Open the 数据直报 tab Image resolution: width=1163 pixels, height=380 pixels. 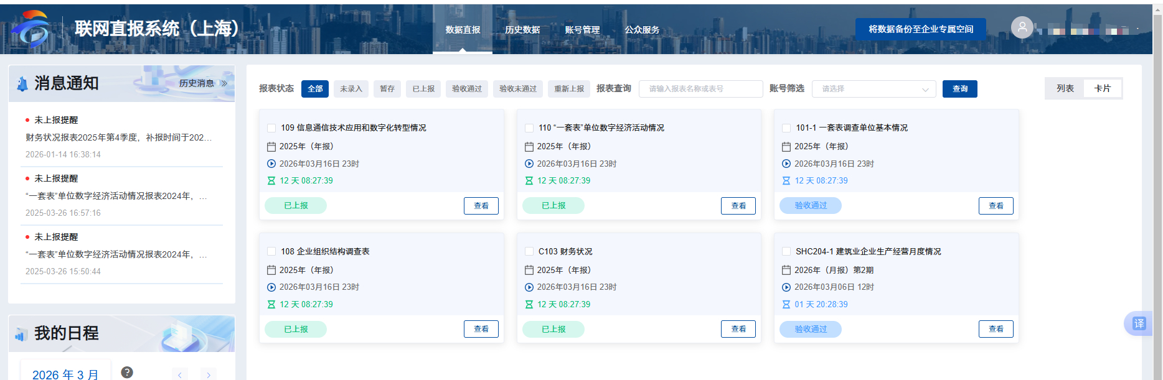point(463,29)
